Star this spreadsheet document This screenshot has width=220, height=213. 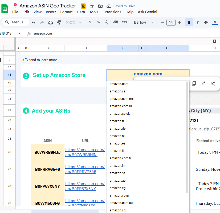pos(92,6)
